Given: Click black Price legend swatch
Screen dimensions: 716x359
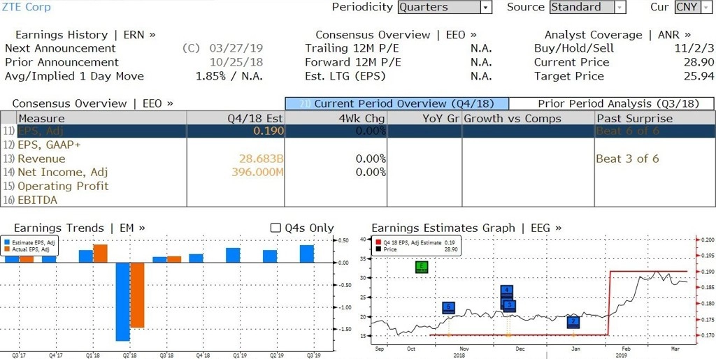Looking at the screenshot, I should [x=380, y=249].
